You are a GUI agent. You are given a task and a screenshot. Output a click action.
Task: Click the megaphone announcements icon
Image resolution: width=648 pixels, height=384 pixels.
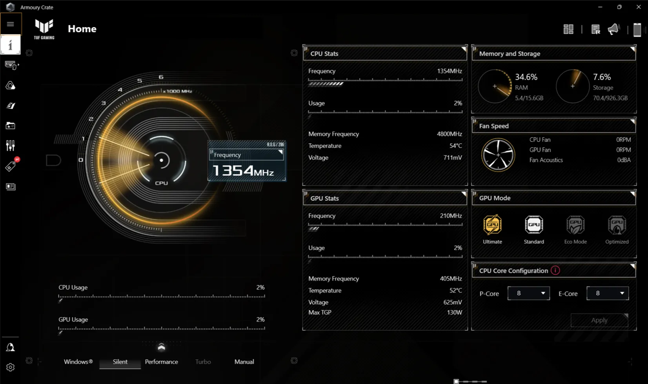coord(613,29)
